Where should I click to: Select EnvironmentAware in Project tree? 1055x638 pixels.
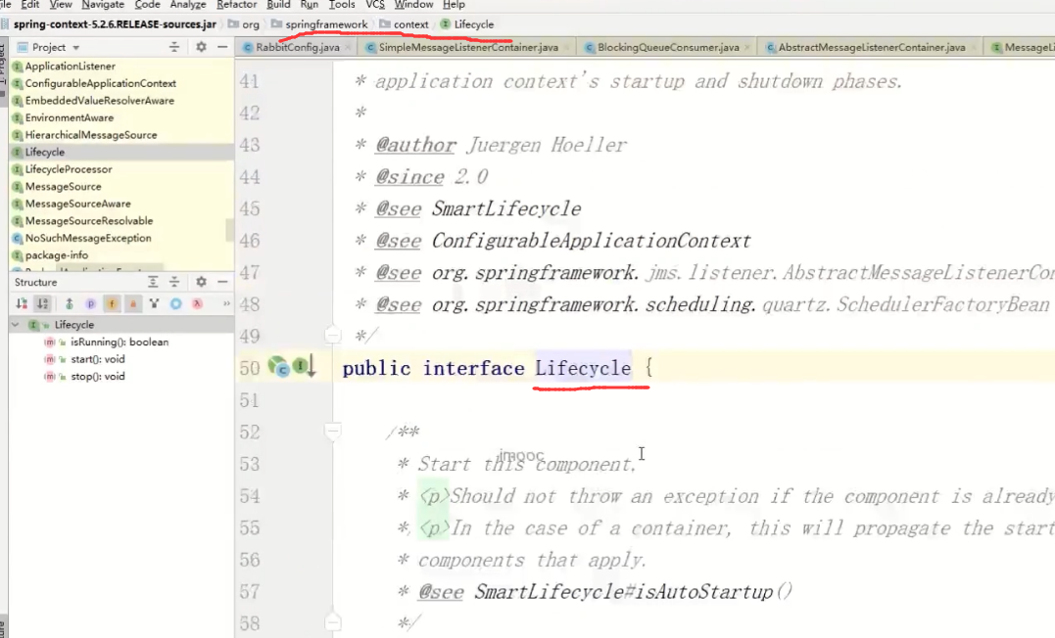70,117
